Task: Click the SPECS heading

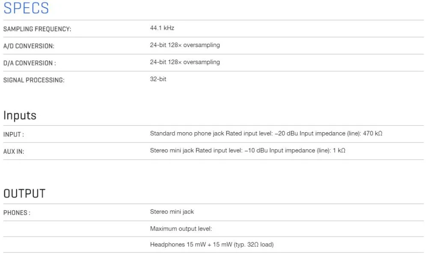Action: coord(26,8)
